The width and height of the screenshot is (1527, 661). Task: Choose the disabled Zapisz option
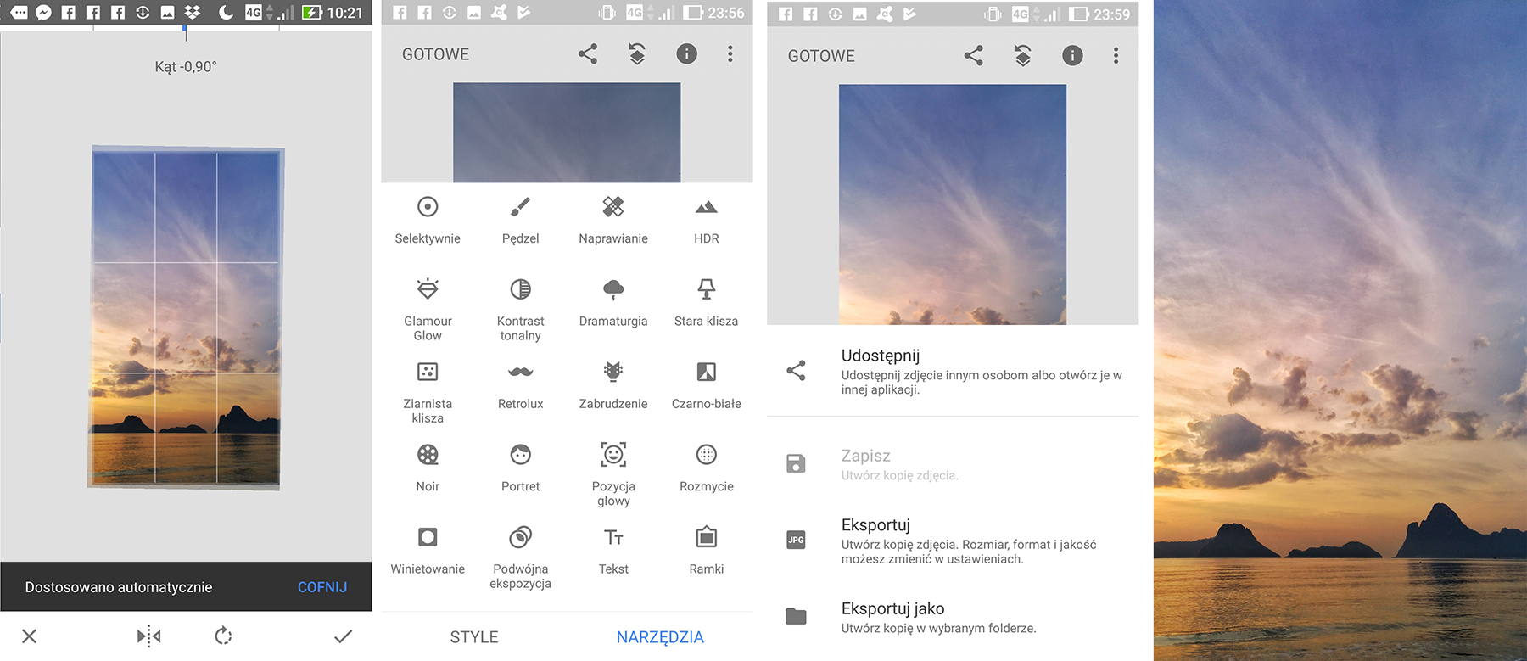click(x=953, y=464)
